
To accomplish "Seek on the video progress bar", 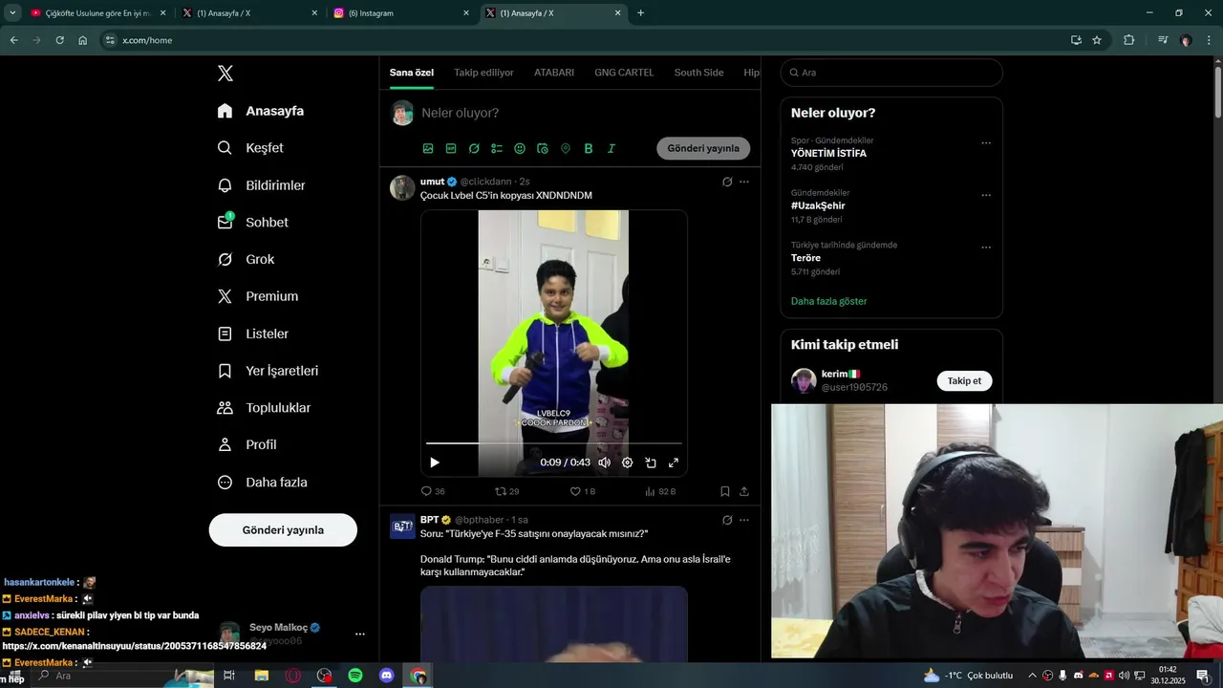I will [554, 443].
